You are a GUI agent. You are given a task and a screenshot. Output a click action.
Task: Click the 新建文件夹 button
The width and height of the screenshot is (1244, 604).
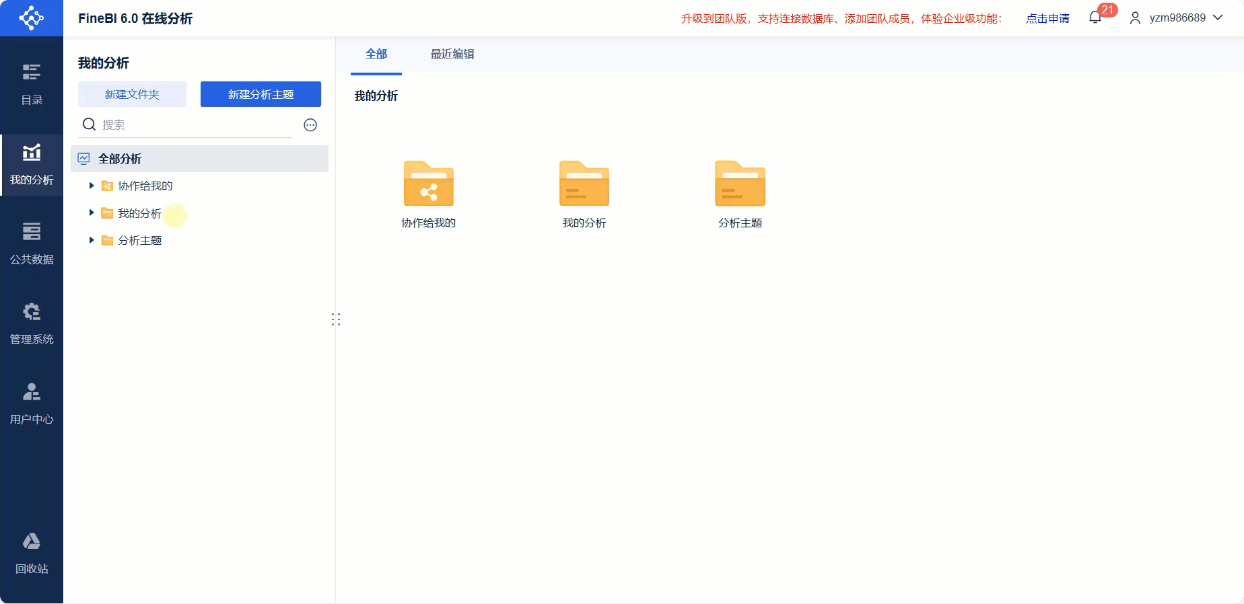click(x=132, y=94)
